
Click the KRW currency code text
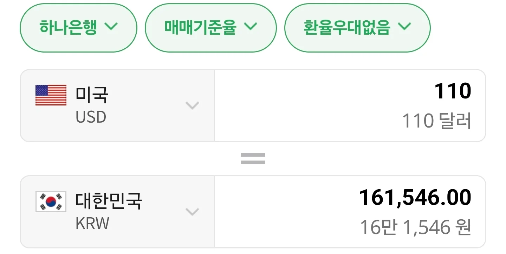pos(92,224)
